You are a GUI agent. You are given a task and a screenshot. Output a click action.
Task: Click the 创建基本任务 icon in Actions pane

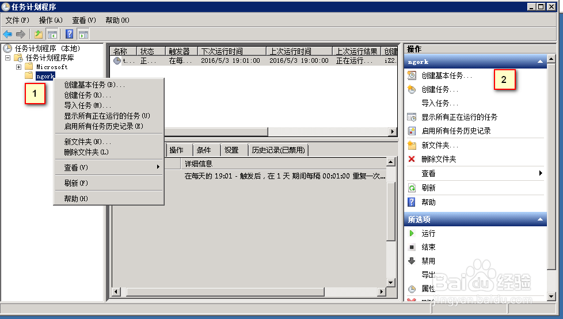tap(412, 75)
